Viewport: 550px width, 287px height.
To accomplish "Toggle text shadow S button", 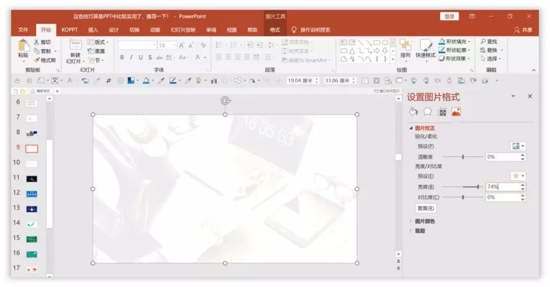I will pos(150,58).
